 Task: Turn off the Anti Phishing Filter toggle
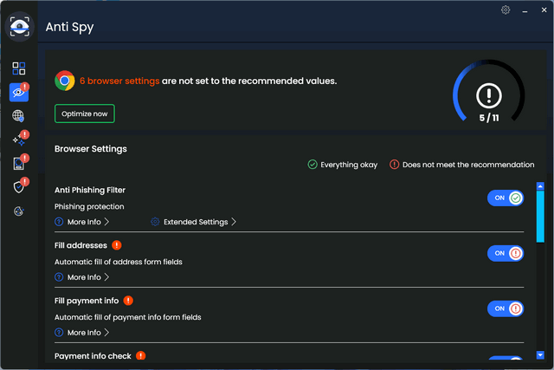506,198
